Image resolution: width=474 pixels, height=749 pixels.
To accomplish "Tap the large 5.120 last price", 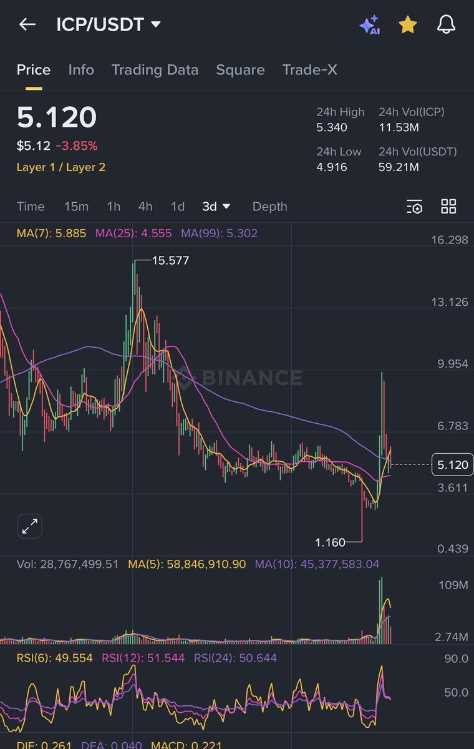I will tap(57, 117).
